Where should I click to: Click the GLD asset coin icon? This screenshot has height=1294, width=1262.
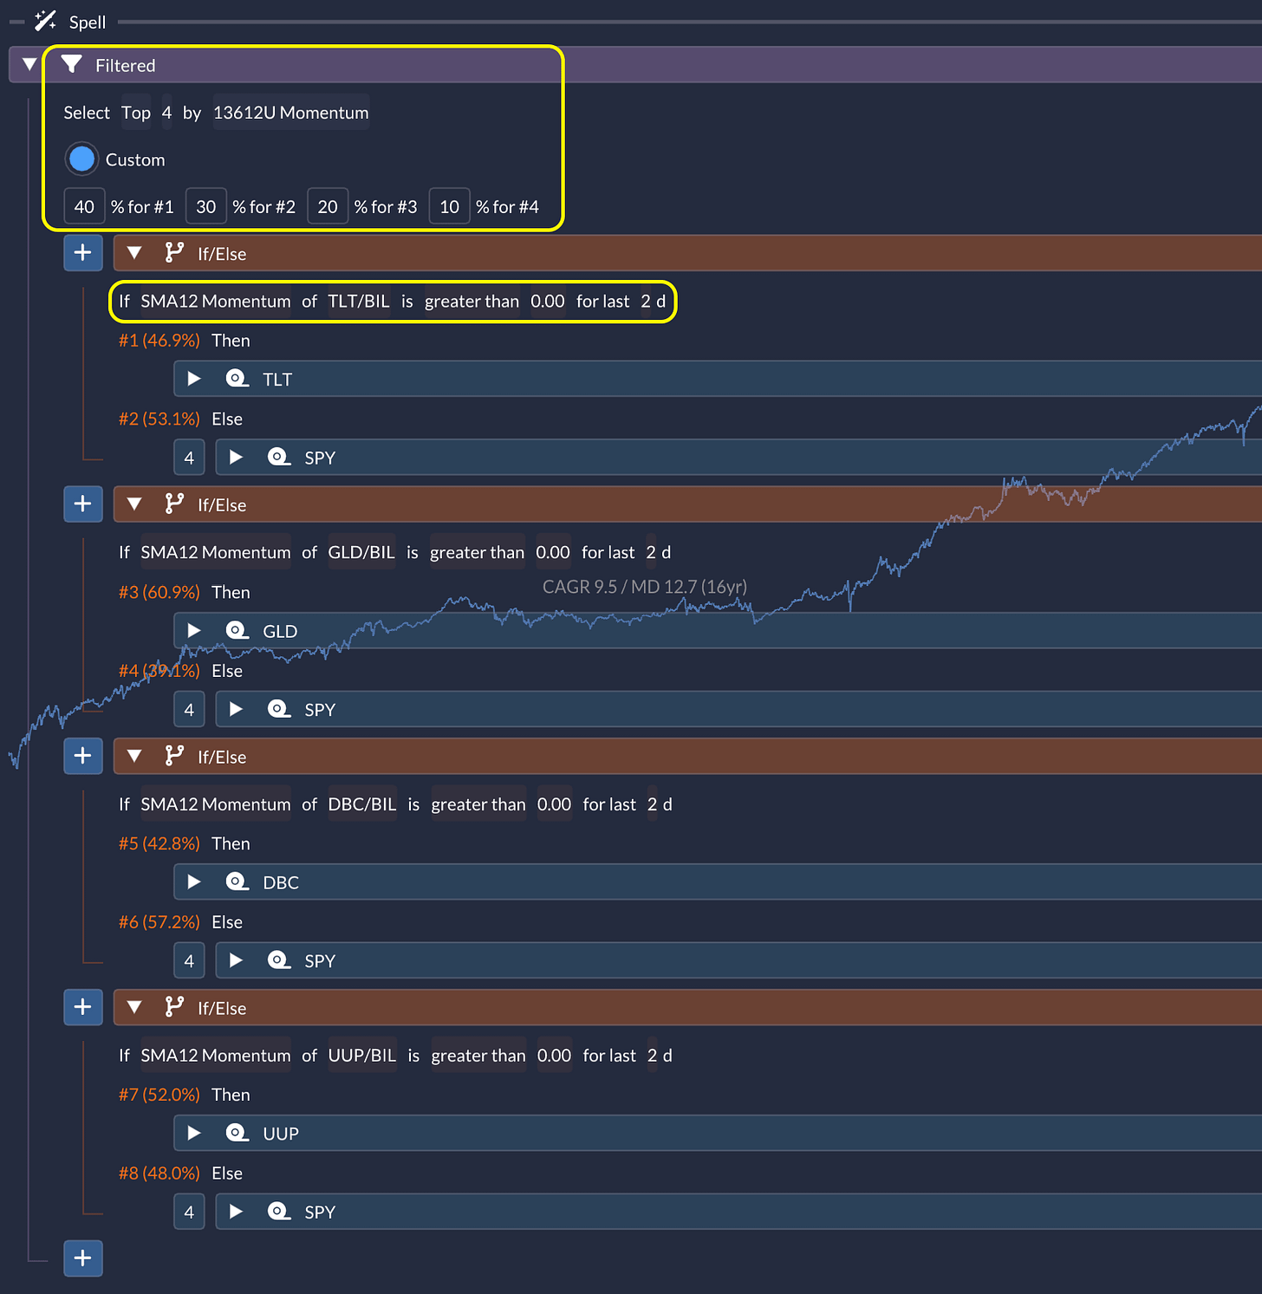[237, 630]
